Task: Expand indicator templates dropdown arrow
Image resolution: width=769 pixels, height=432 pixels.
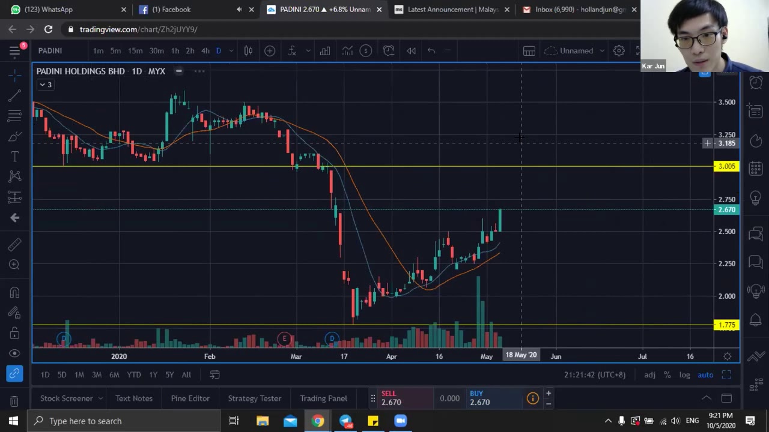Action: tap(308, 51)
